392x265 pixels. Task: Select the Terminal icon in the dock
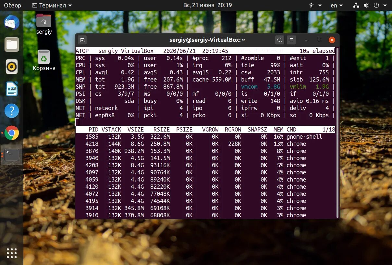click(x=12, y=155)
